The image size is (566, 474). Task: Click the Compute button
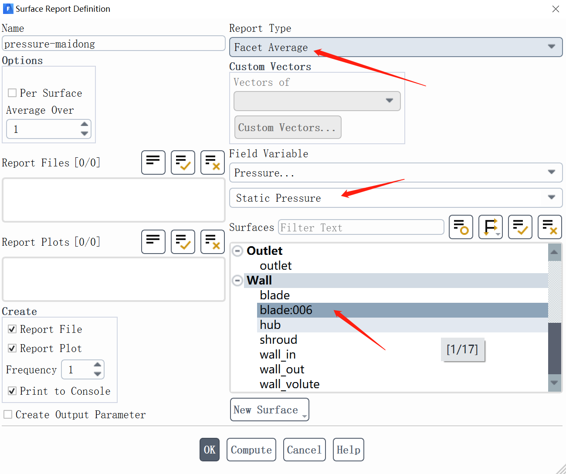pos(251,450)
